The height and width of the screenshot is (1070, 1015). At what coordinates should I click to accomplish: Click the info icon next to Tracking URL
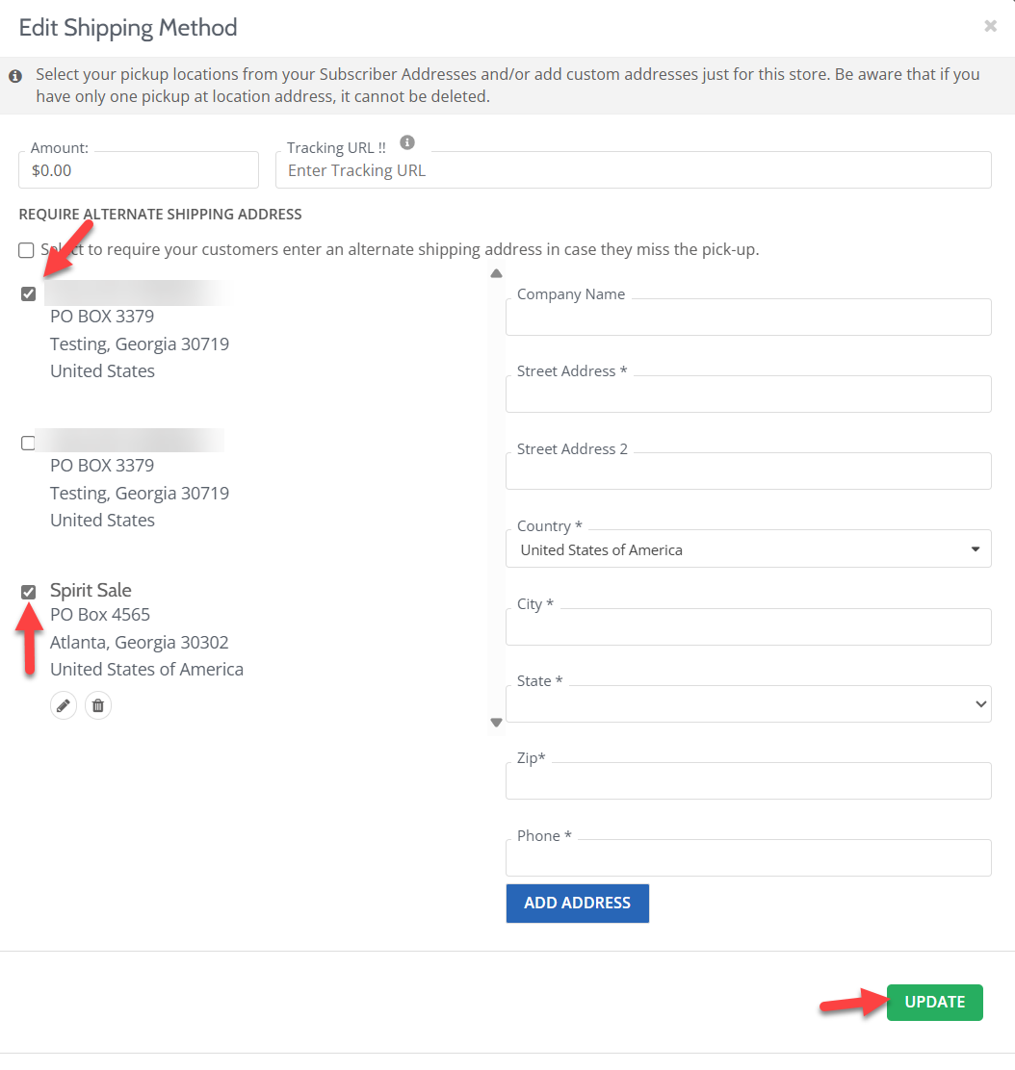(x=407, y=143)
